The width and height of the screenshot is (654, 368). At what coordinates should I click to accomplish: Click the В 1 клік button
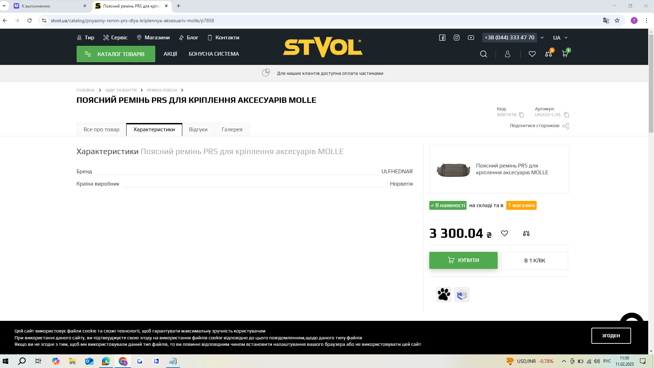(x=535, y=261)
